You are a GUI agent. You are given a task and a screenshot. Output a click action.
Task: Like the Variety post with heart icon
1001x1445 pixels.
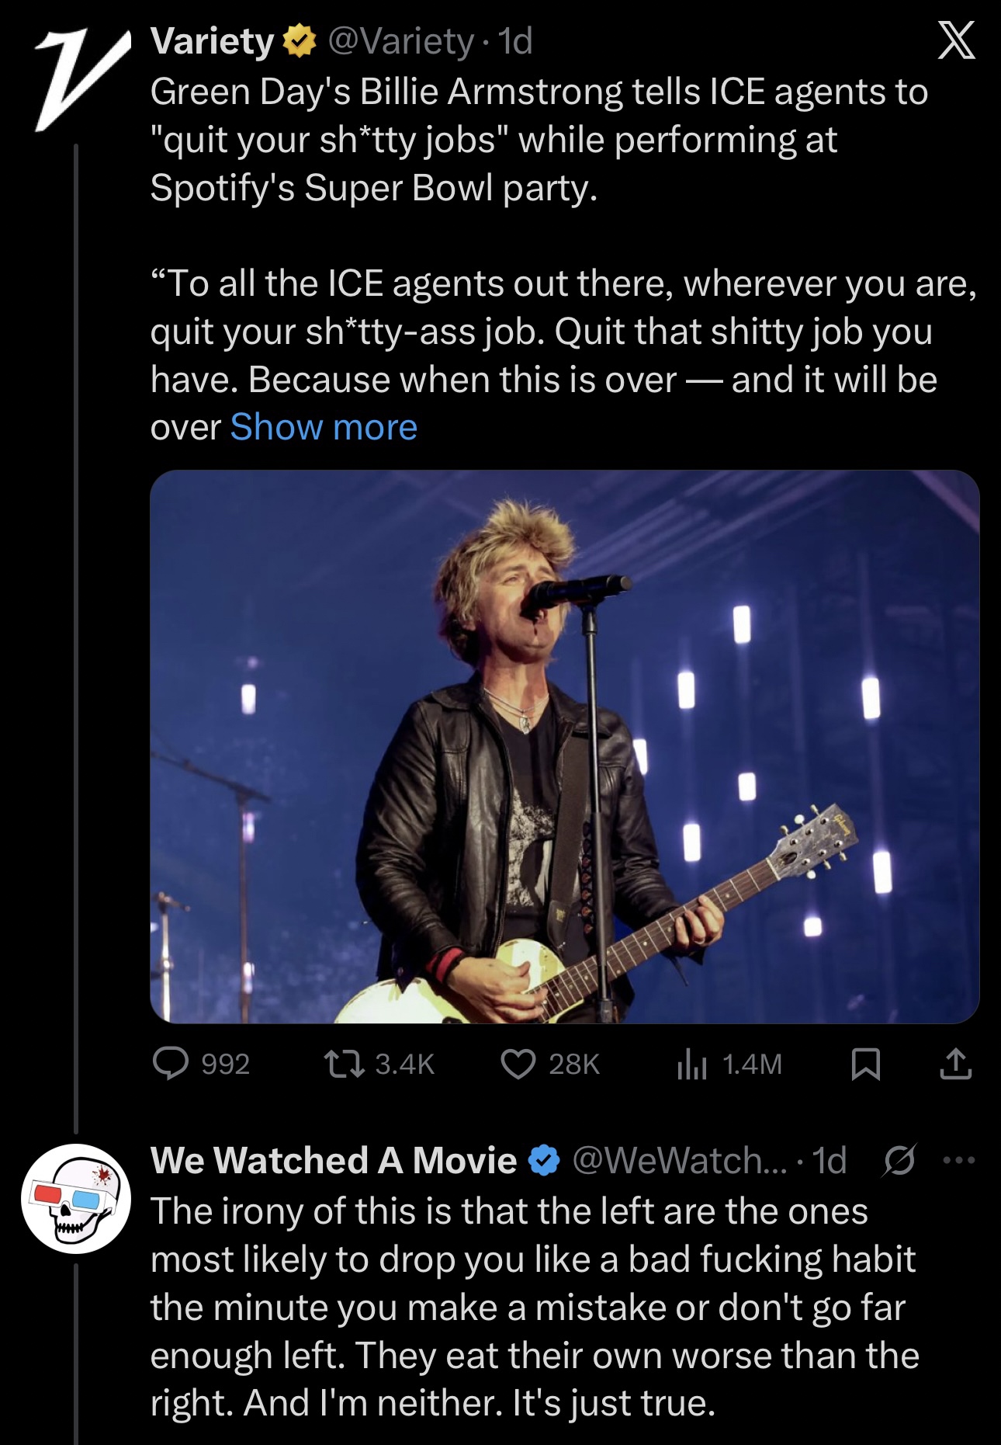click(518, 1064)
